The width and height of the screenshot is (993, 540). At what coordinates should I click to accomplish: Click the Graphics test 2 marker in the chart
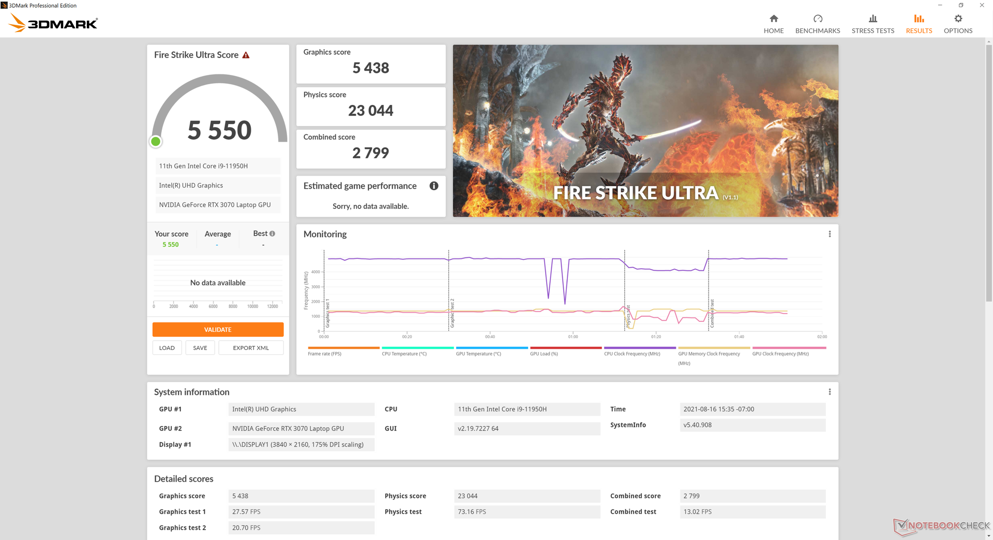(452, 313)
